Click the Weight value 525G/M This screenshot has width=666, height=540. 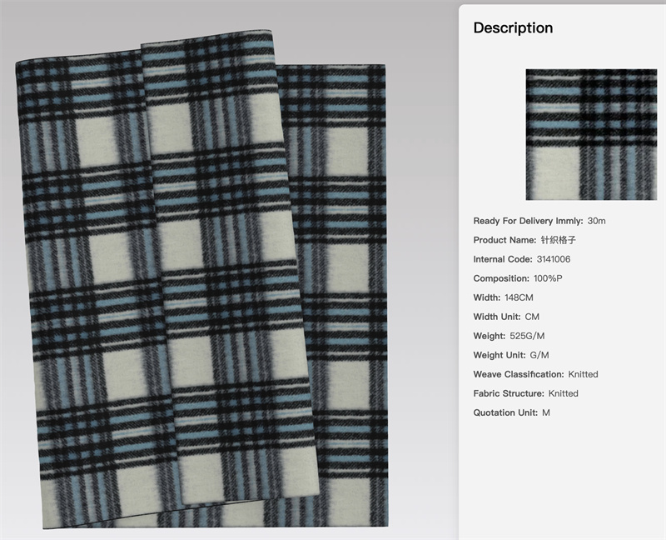click(527, 336)
